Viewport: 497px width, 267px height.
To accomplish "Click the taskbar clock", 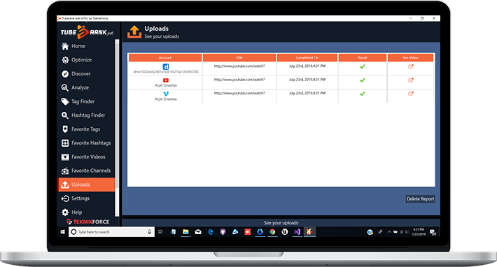I will click(419, 232).
